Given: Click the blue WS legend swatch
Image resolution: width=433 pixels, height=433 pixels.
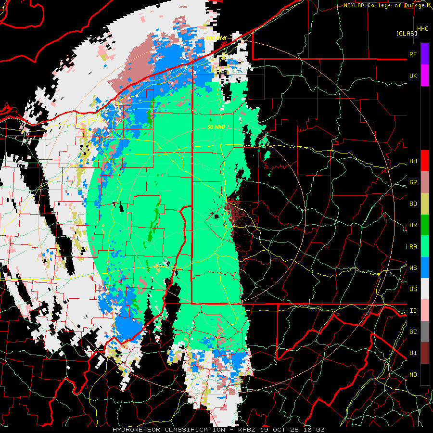Looking at the screenshot, I should click(425, 267).
